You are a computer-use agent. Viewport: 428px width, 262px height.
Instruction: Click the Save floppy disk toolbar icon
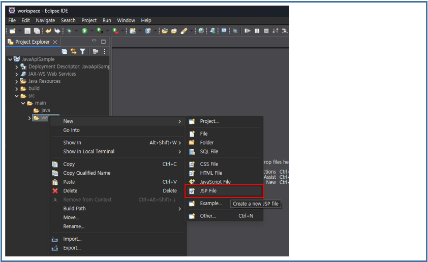(27, 31)
